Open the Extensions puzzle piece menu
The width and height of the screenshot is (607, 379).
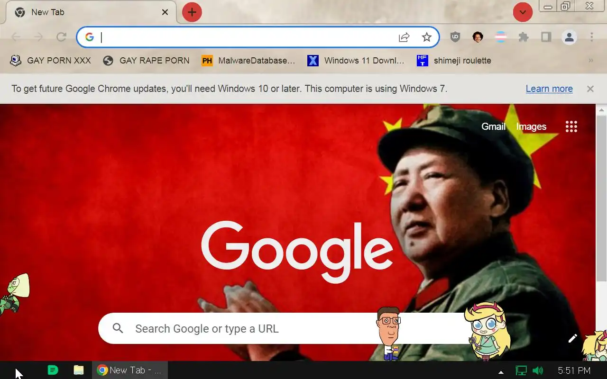coord(524,37)
